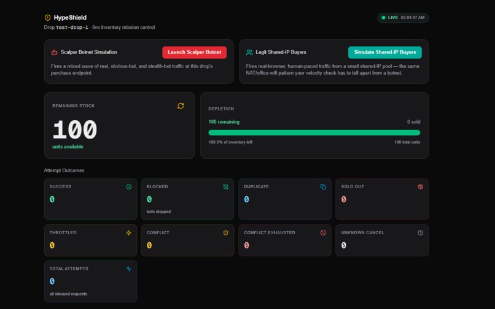The image size is (495, 309).
Task: Click the DEPLETION label
Action: tap(221, 109)
